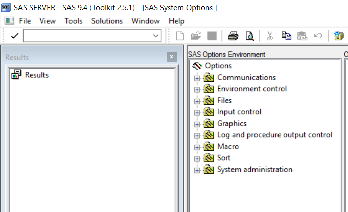Viewport: 348px width, 212px height.
Task: Click the Undo arrow icon
Action: coord(318,36)
